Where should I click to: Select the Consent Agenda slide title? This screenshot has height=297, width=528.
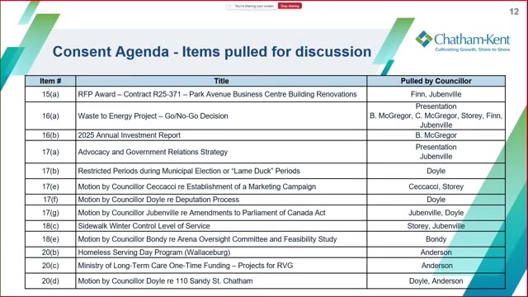[x=212, y=51]
